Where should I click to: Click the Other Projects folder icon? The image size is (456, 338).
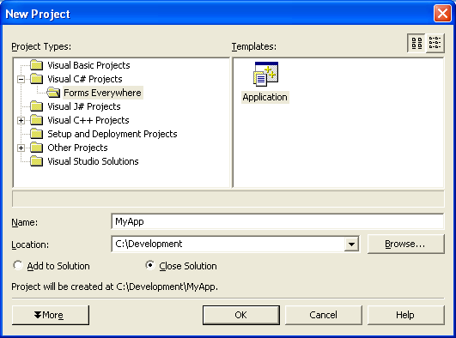(x=37, y=148)
